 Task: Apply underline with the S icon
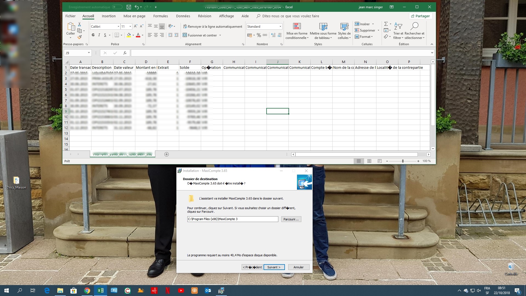tap(105, 35)
